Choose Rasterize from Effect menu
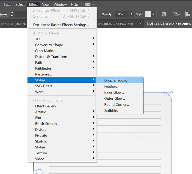The image size is (192, 174). [62, 74]
